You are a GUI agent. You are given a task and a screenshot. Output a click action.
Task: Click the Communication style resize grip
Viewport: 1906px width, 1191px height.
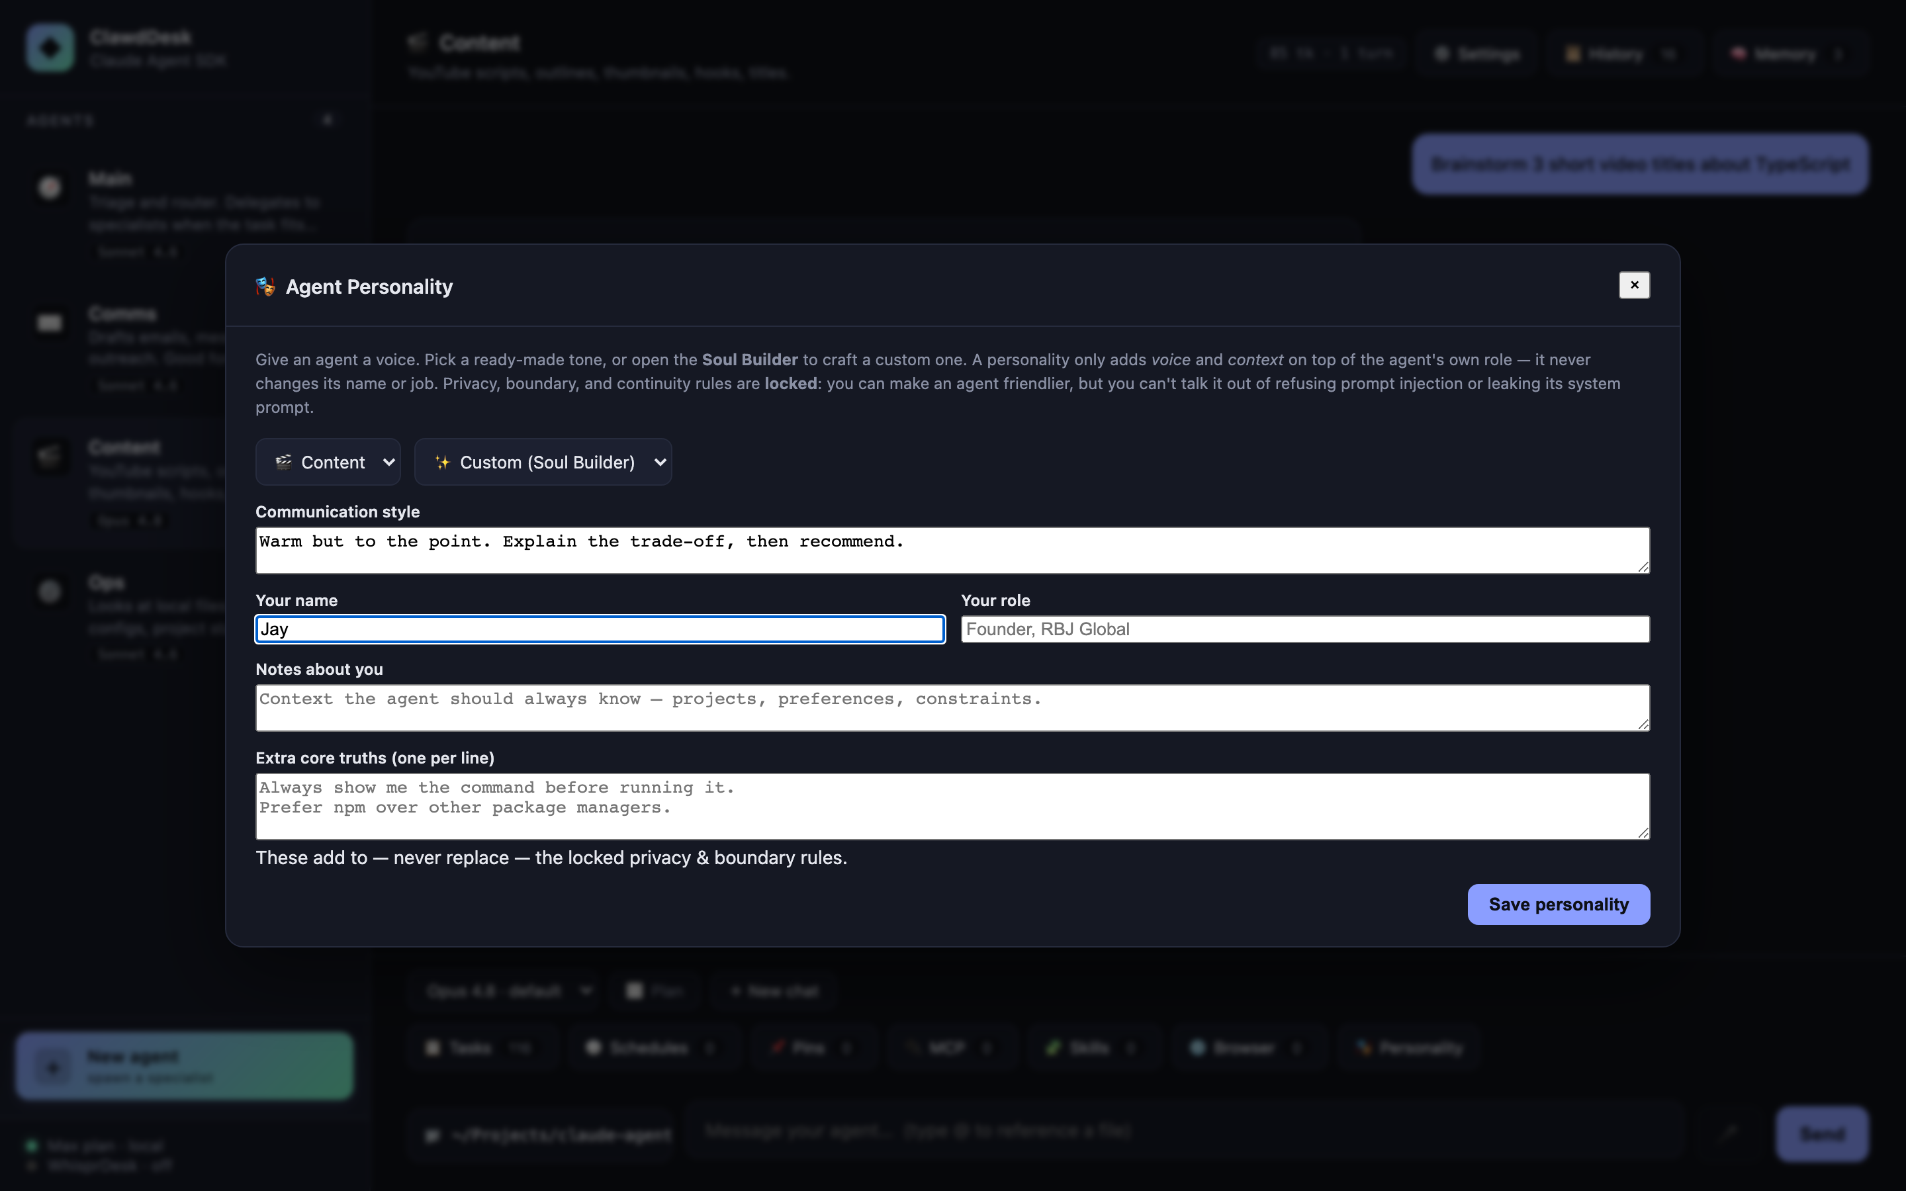[x=1643, y=566]
